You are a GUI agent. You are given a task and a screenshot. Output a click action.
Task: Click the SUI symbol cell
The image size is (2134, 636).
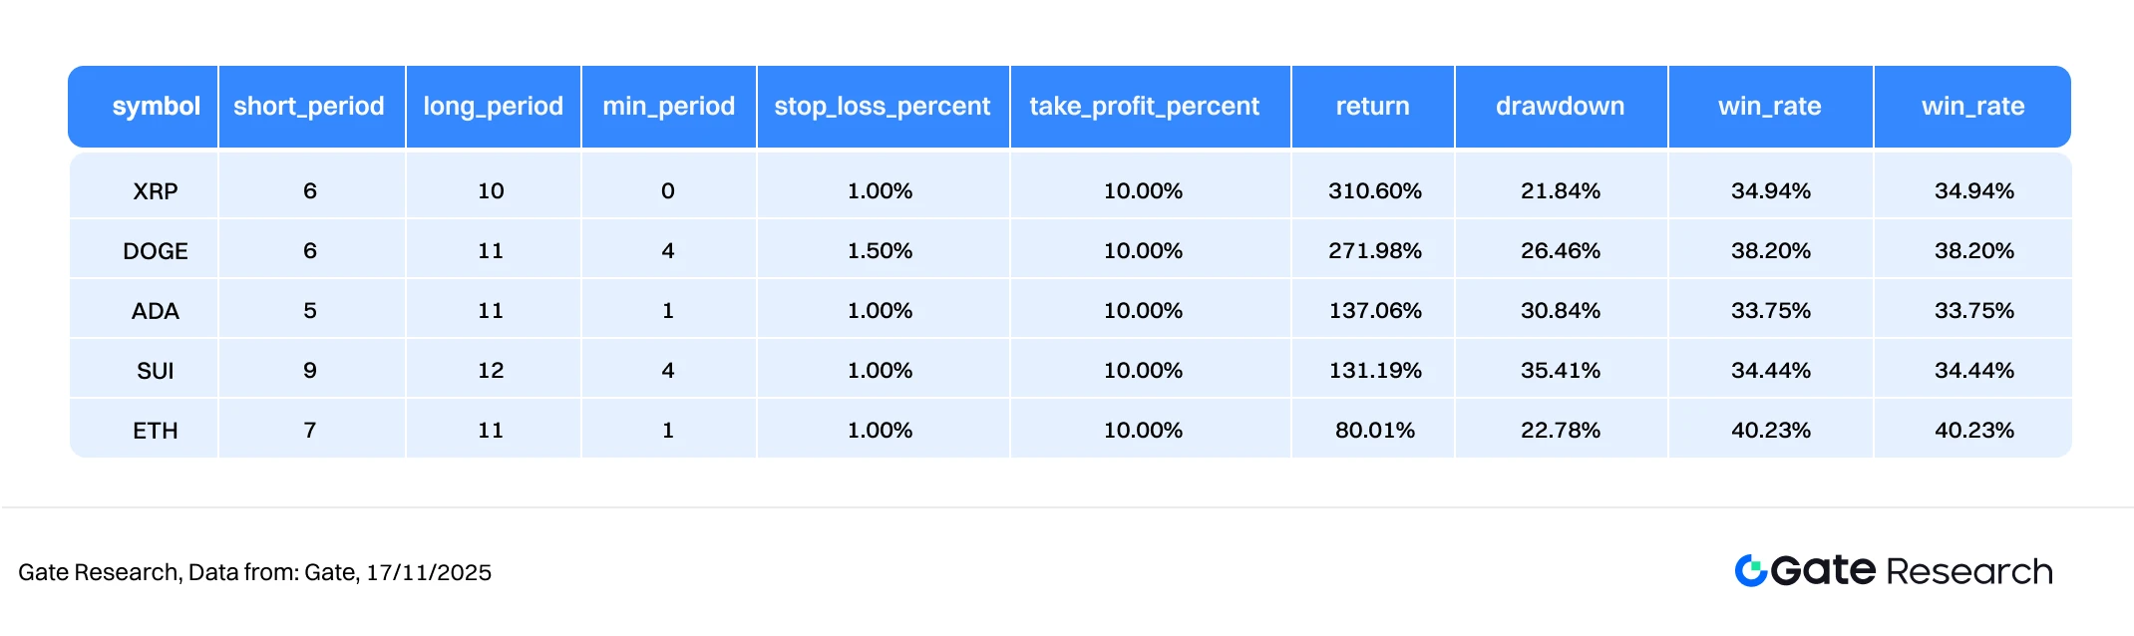pos(156,371)
